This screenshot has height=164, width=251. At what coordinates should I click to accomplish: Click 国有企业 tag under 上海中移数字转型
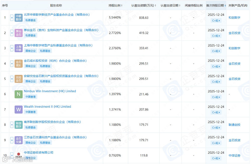click(x=31, y=51)
